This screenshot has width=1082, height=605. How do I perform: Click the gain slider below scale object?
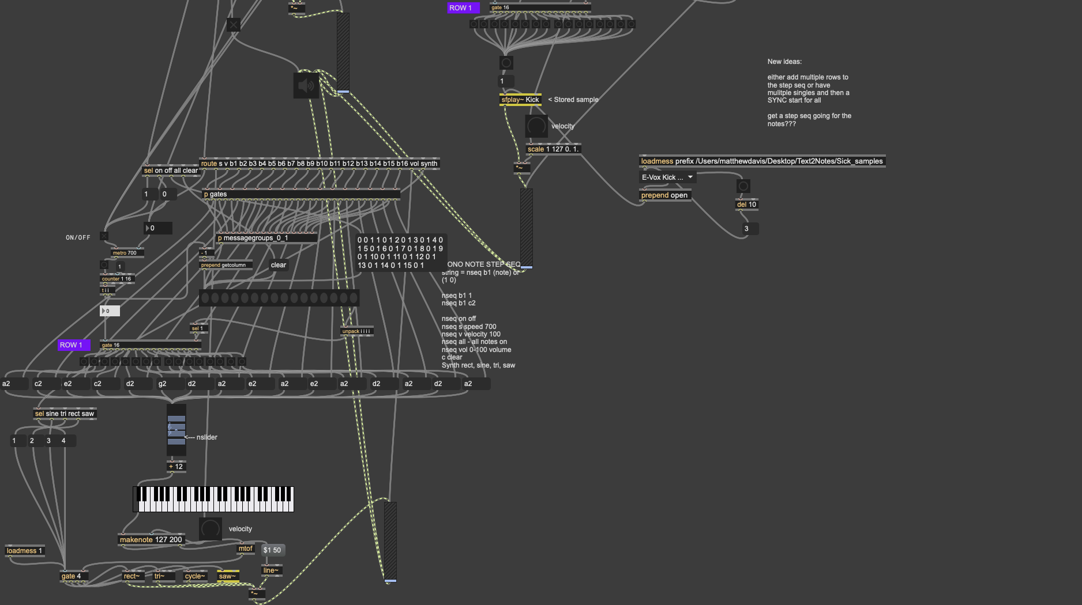click(x=527, y=229)
